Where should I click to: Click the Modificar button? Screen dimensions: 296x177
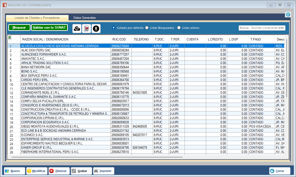pos(37,171)
